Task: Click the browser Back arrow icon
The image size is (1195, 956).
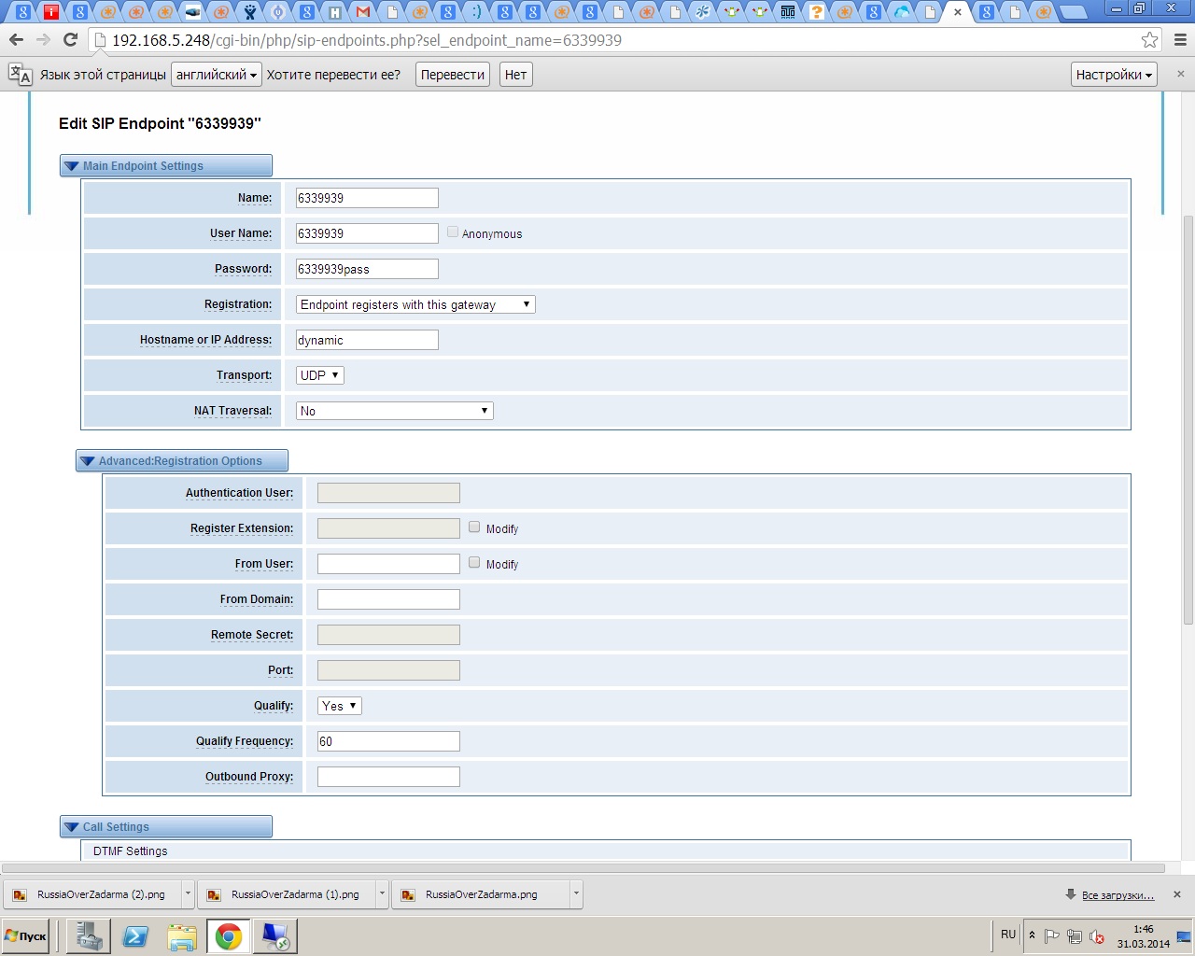Action: point(16,40)
